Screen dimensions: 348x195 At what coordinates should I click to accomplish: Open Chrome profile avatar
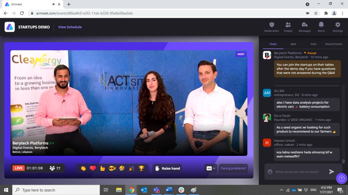[334, 13]
